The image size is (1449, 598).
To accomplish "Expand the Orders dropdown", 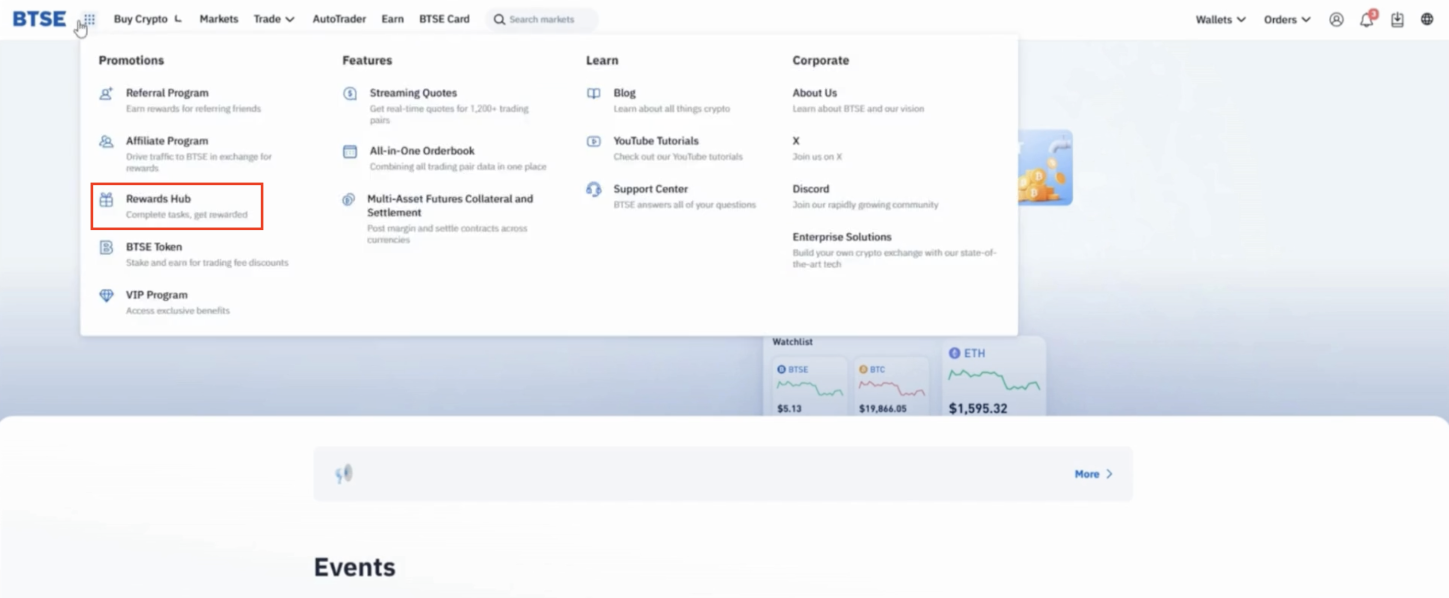I will pos(1286,20).
